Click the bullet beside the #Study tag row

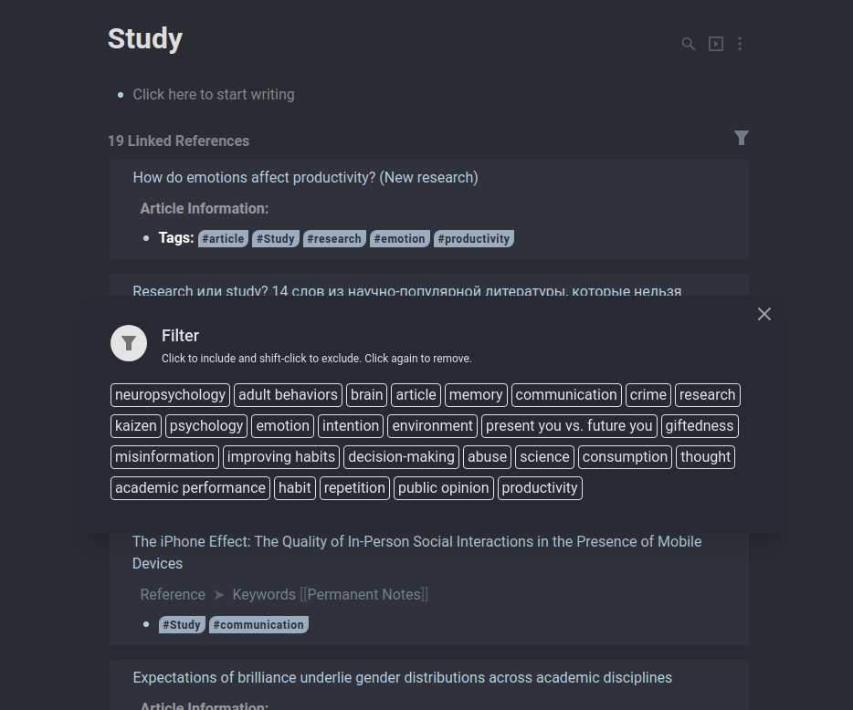point(145,624)
